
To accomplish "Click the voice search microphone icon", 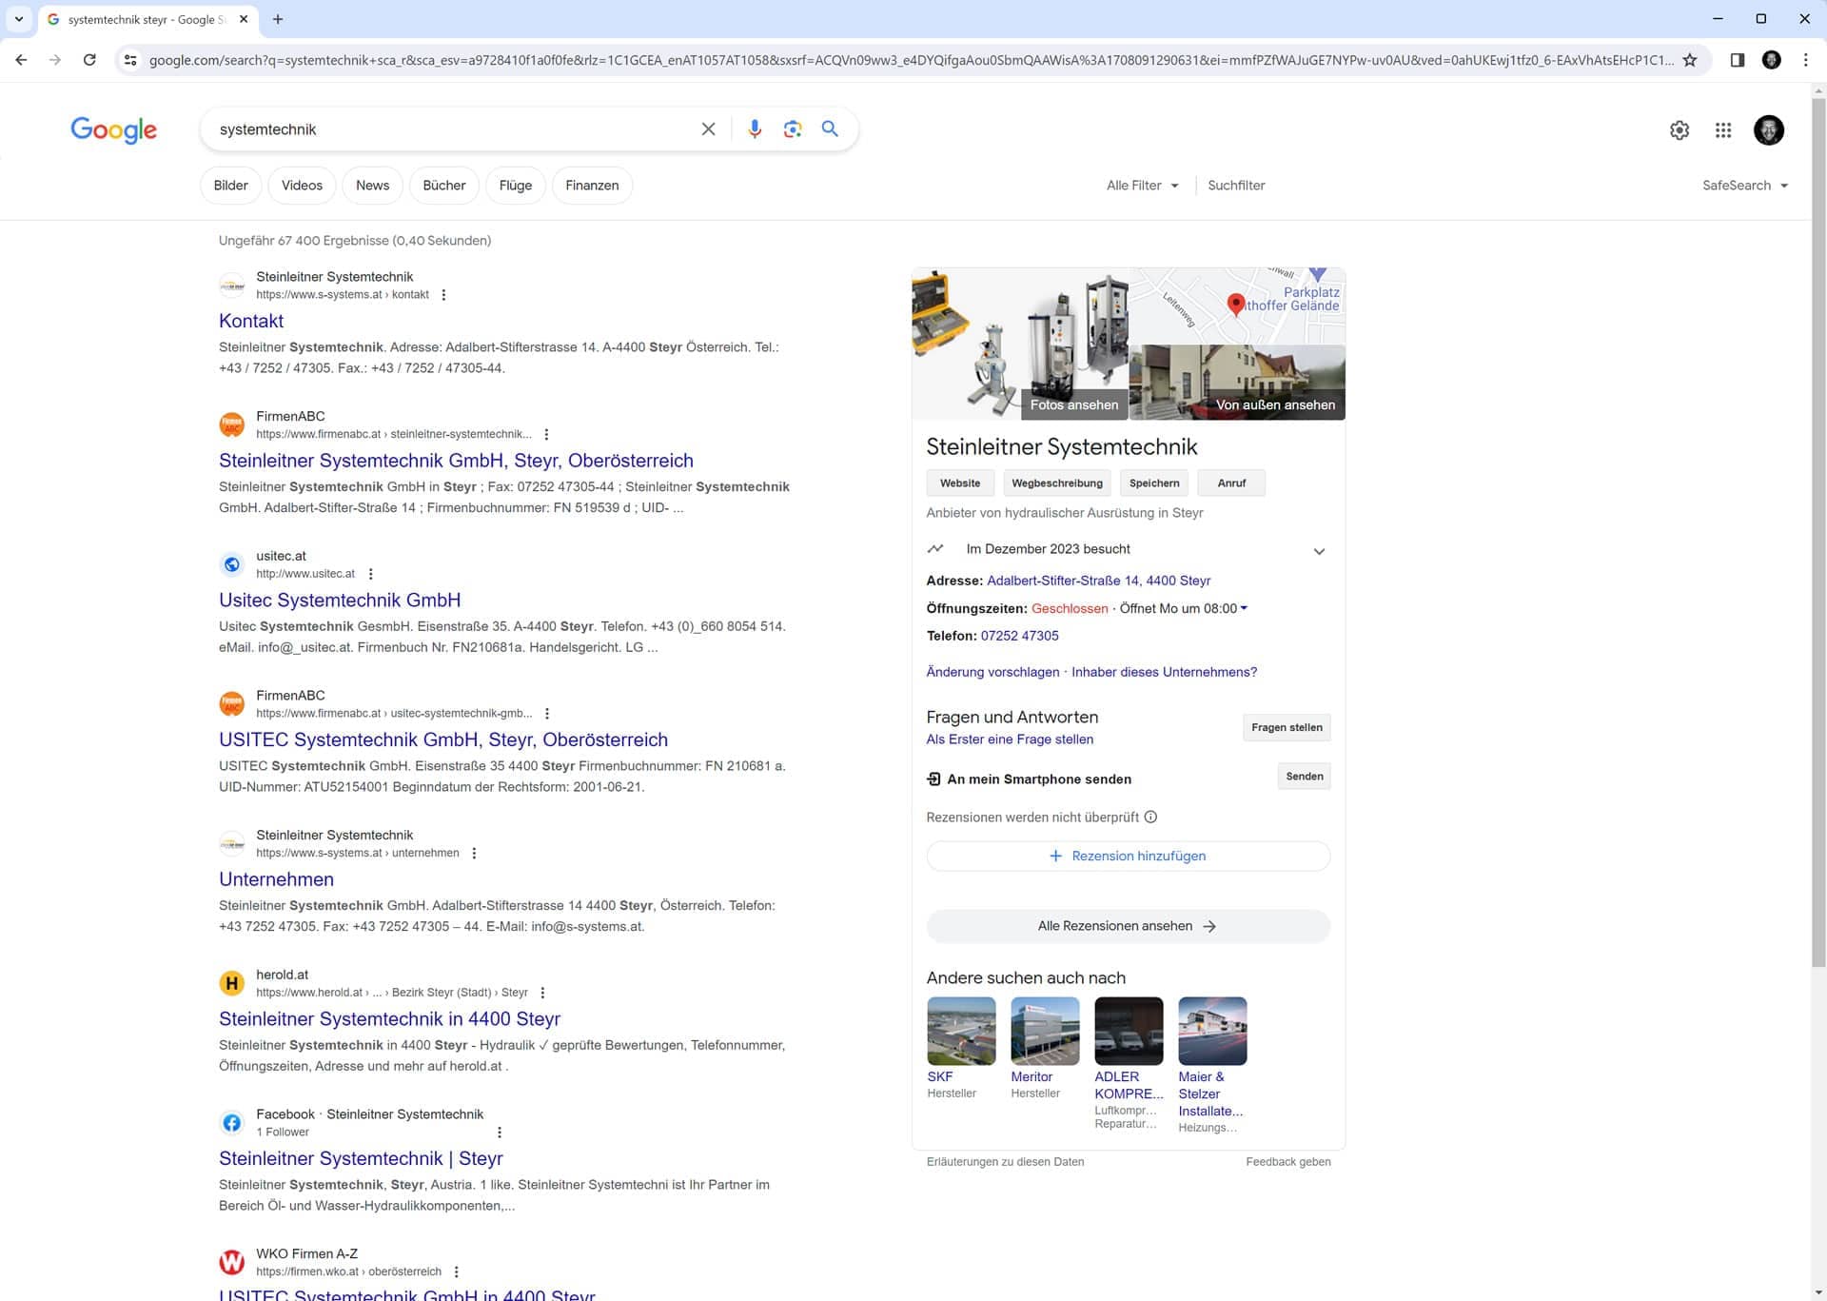I will pyautogui.click(x=755, y=129).
